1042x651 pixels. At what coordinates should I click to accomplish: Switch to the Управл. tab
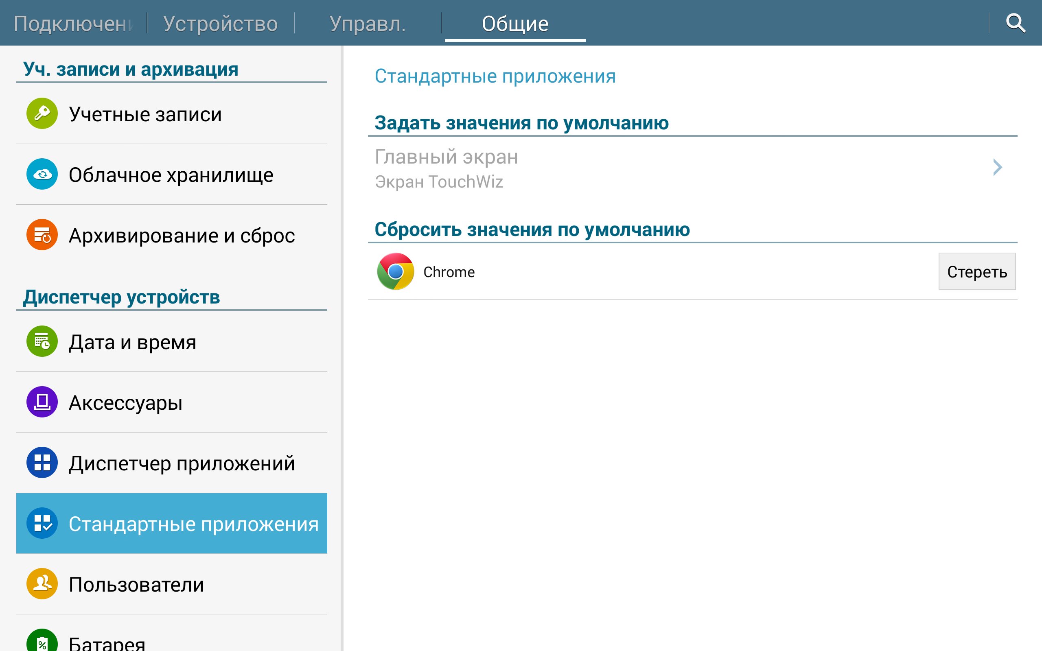[368, 23]
